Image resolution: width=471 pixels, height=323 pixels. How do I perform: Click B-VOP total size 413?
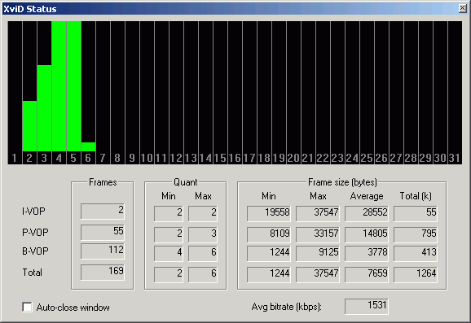[416, 253]
